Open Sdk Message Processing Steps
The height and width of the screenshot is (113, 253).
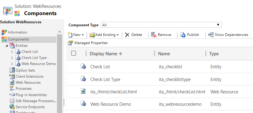tap(36, 101)
